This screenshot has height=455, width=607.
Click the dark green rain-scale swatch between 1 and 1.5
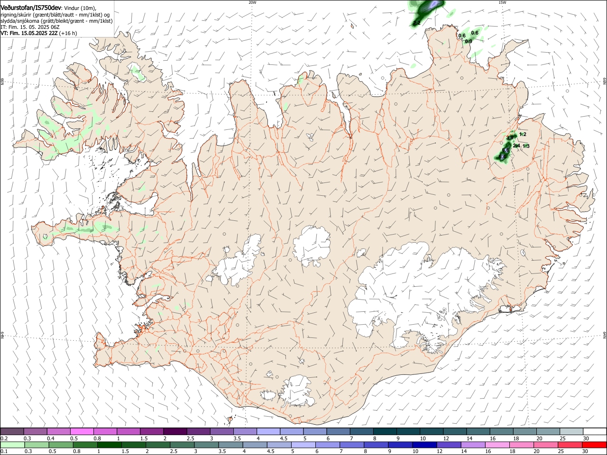[x=110, y=445]
